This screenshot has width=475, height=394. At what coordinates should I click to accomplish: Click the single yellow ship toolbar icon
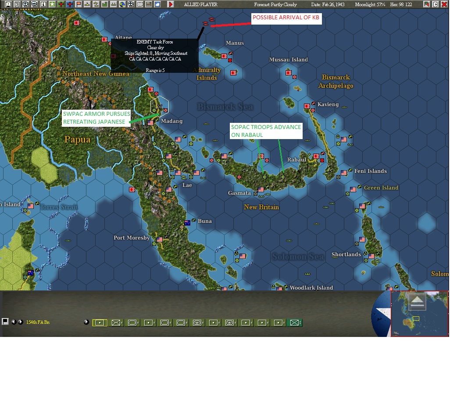[x=87, y=4]
